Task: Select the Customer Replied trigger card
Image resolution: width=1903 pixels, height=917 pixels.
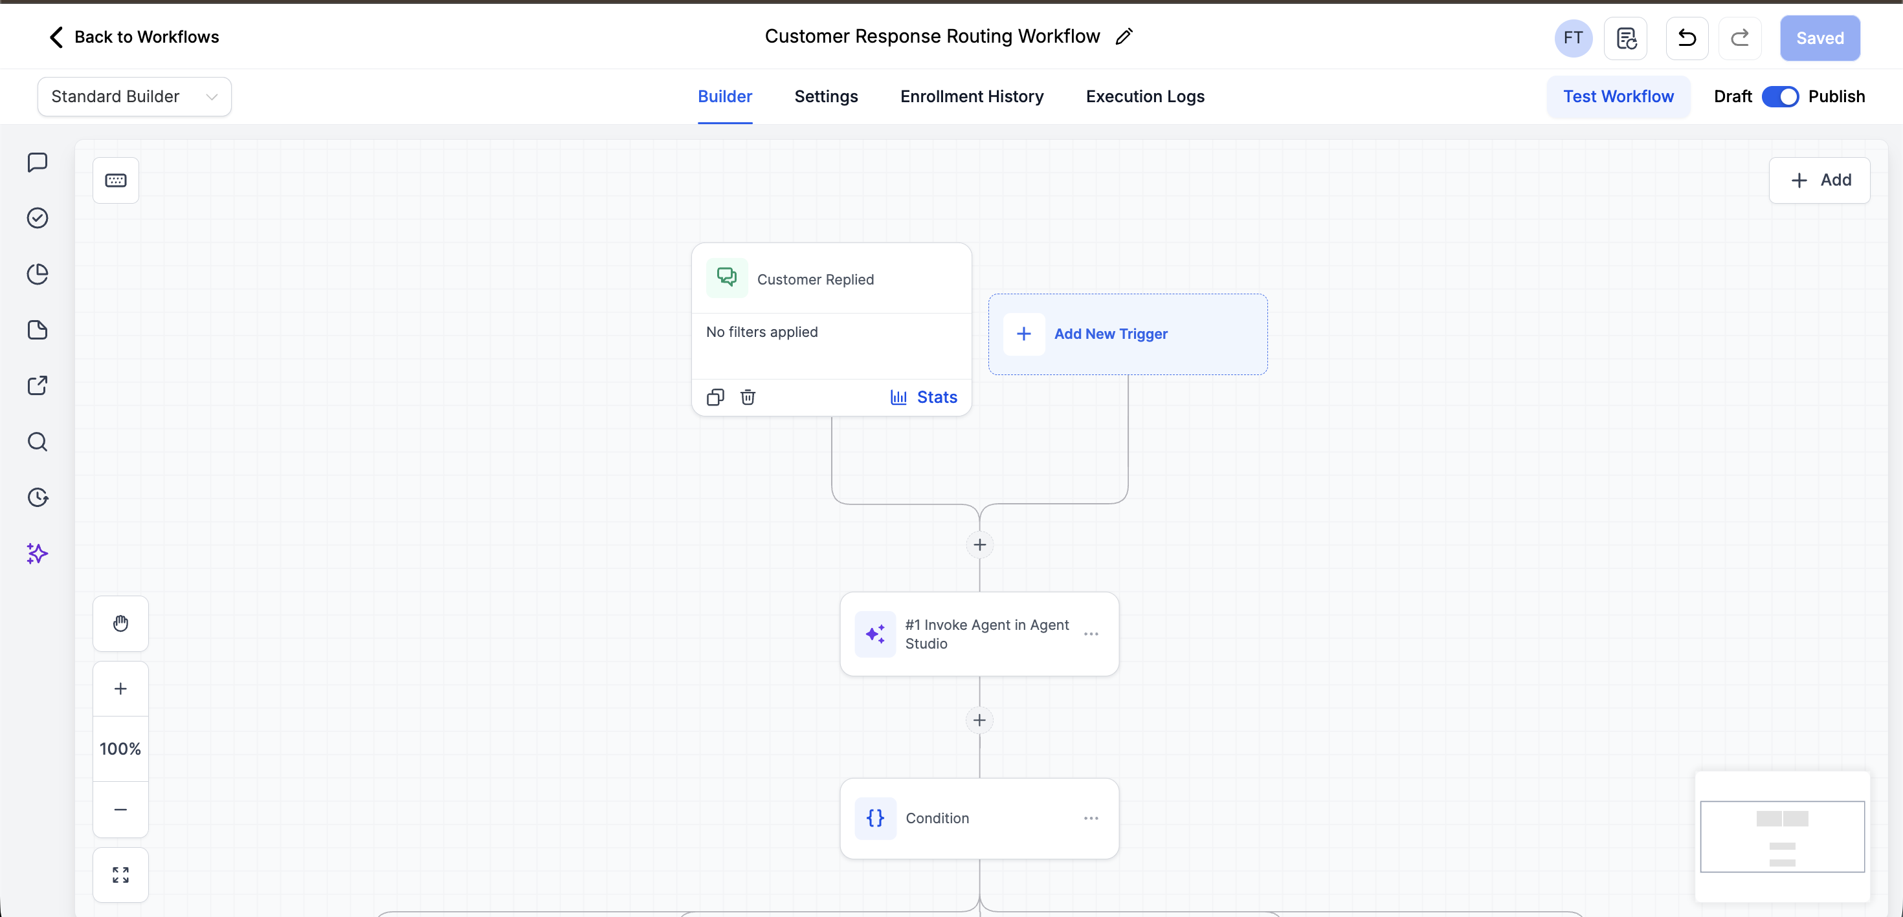Action: pos(831,329)
